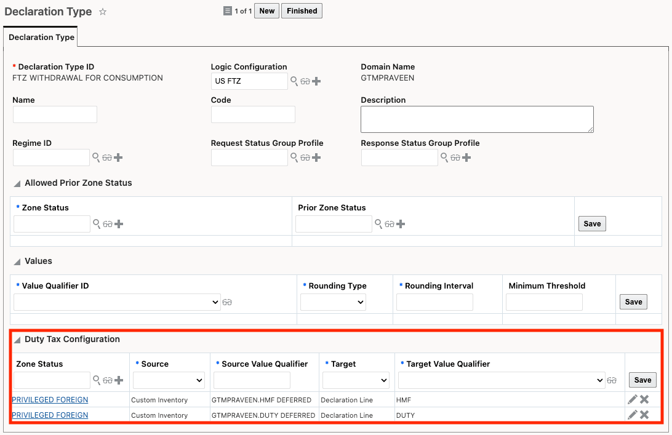Open the Value Qualifier ID dropdown

pos(117,302)
